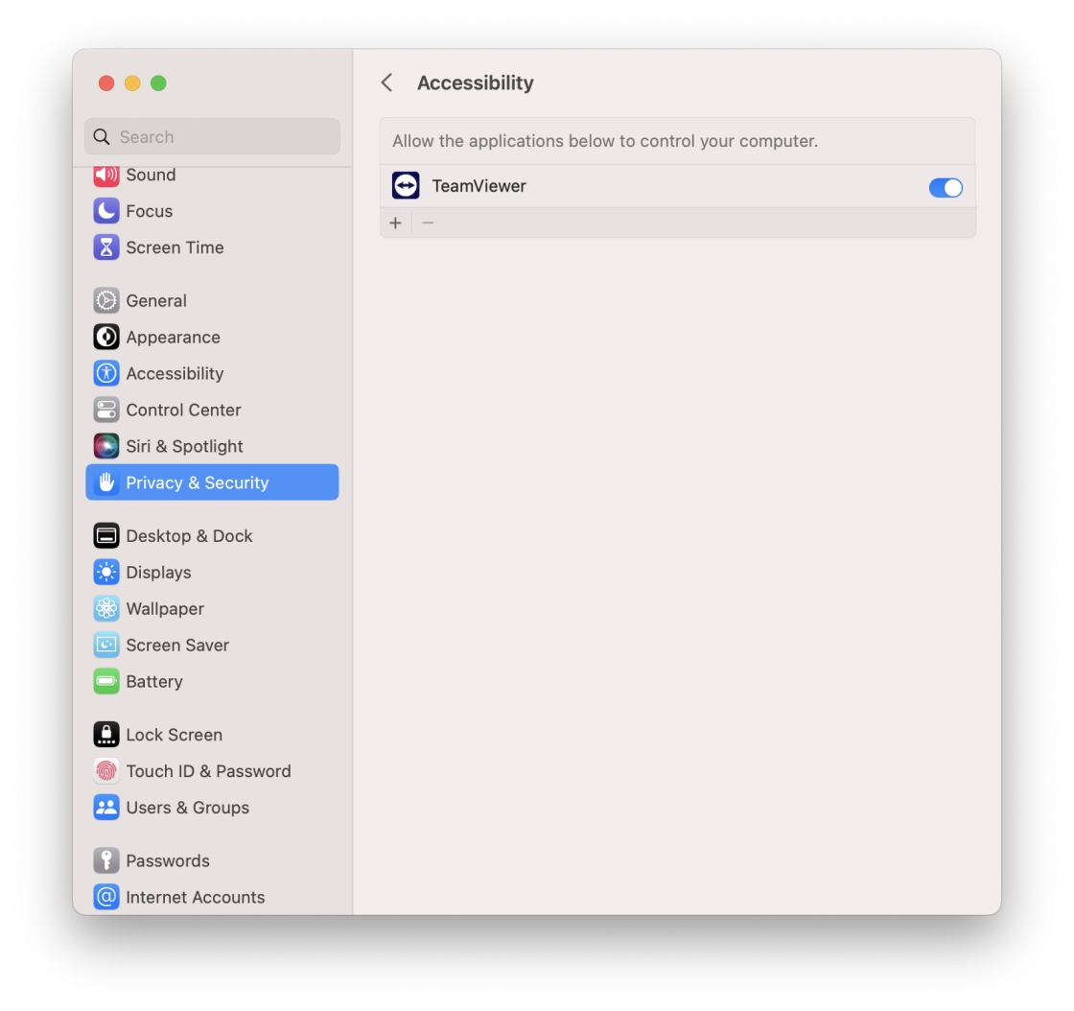Click into the Search field
Screen dimensions: 1074x1011
coord(211,136)
